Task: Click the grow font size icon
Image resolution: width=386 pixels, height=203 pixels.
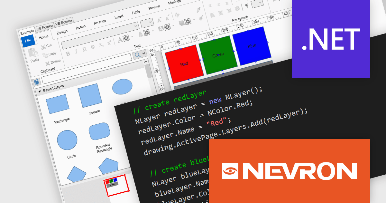Action: (x=159, y=20)
